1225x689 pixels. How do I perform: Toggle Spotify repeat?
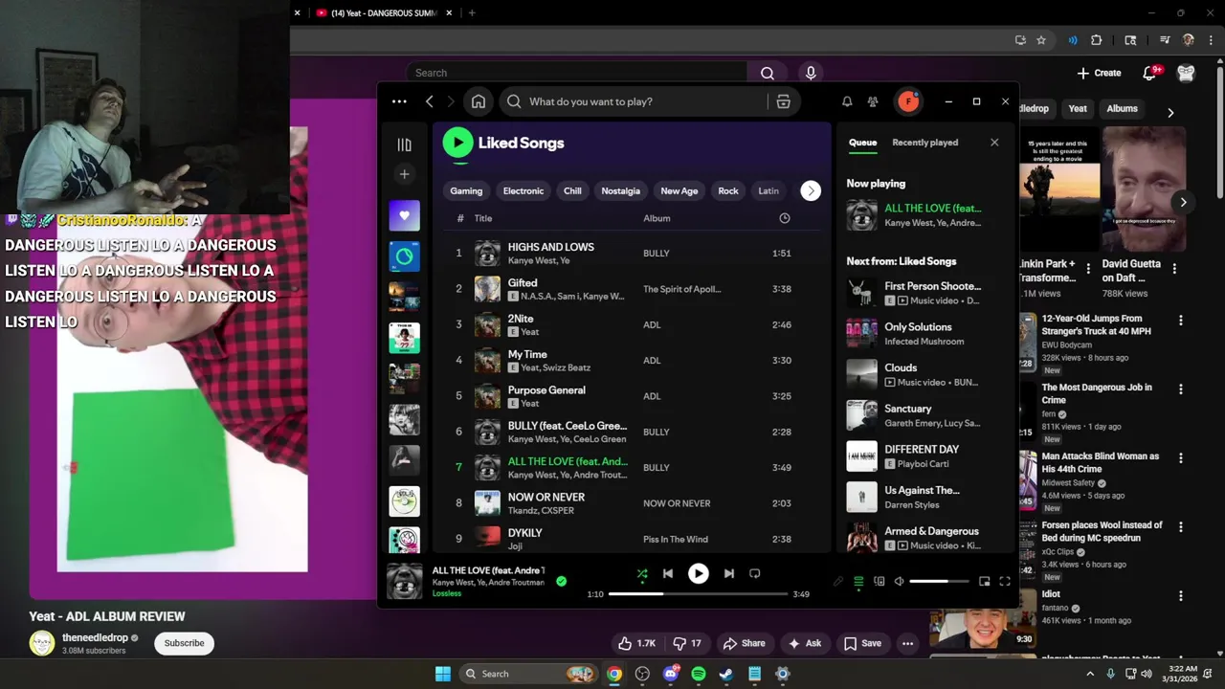(755, 573)
